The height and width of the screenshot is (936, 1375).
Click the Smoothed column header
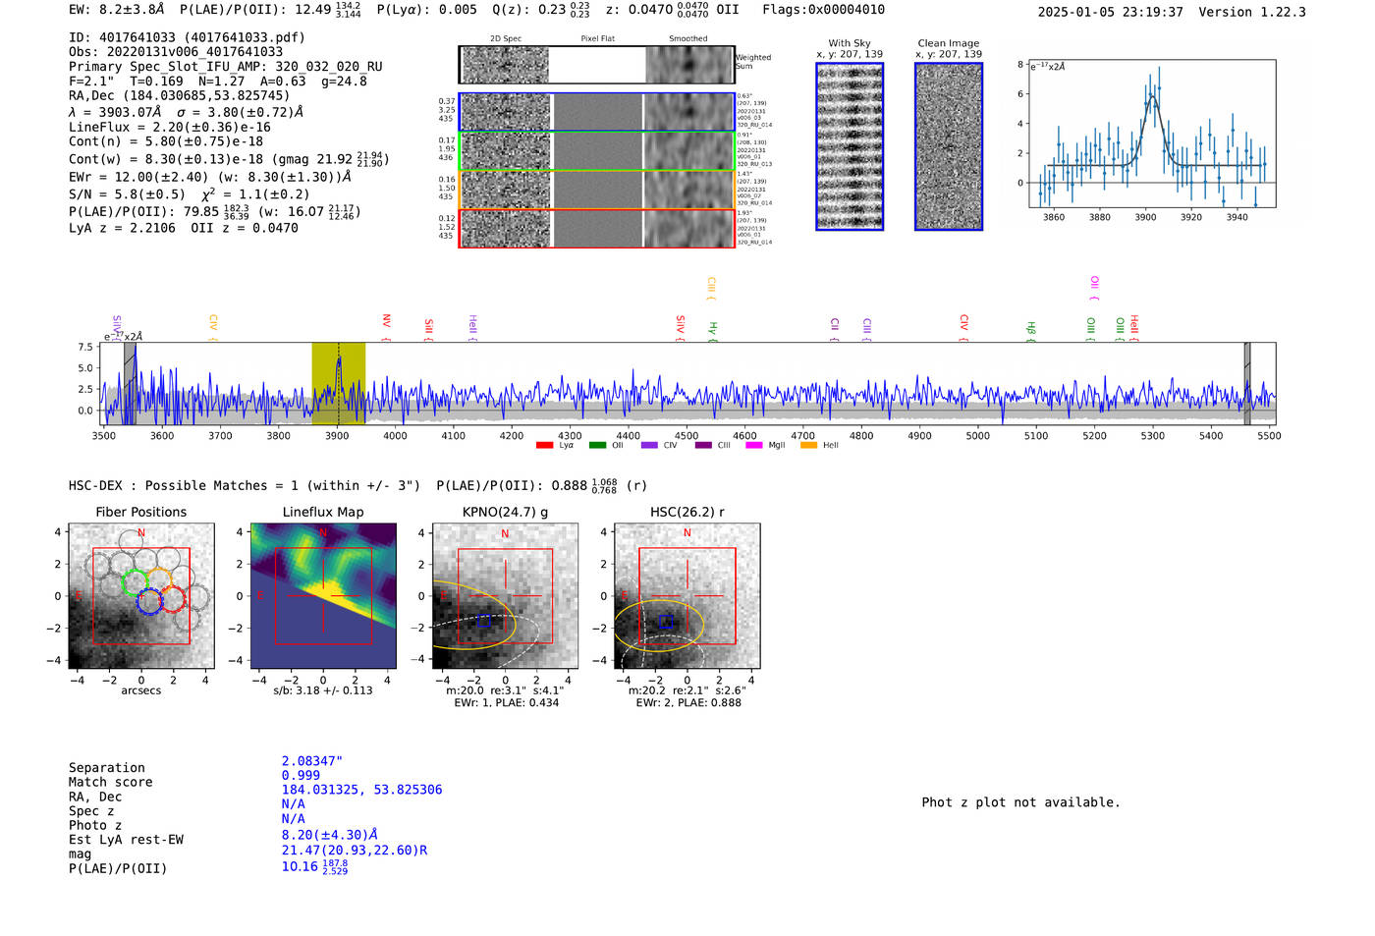[687, 39]
